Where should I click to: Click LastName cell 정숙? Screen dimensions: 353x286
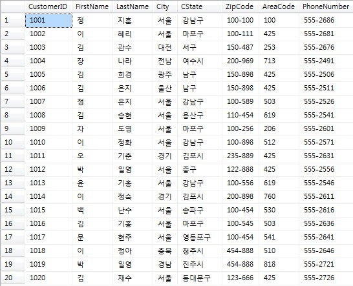pyautogui.click(x=133, y=196)
